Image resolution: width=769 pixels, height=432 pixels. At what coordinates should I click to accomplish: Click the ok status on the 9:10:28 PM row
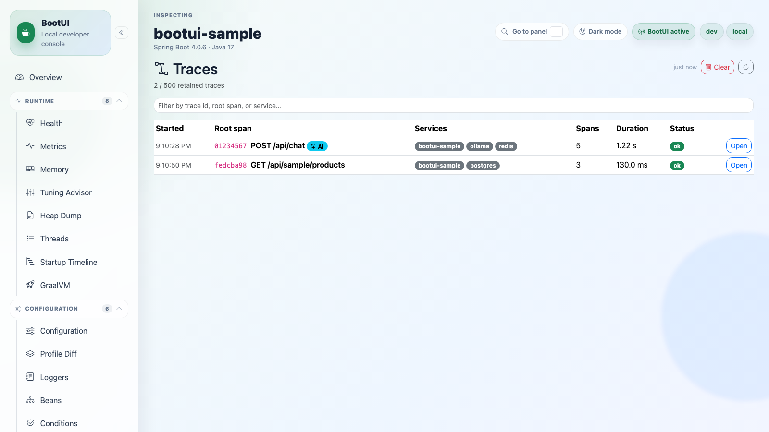[677, 146]
